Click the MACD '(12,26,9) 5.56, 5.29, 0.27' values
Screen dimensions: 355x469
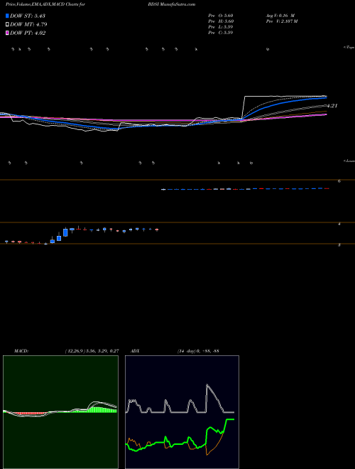coord(92,351)
